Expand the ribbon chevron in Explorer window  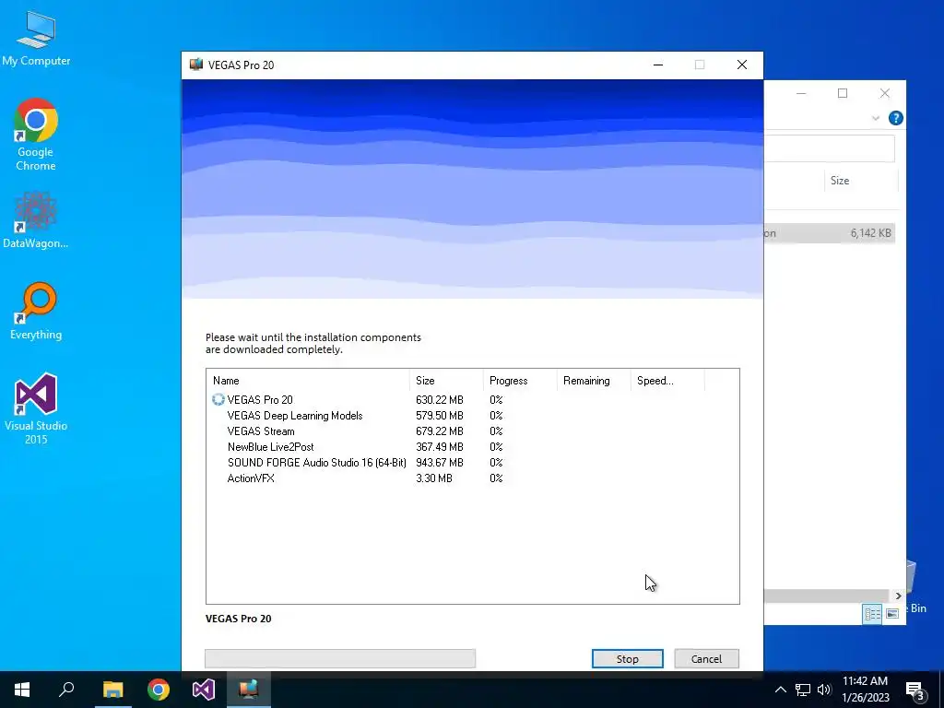pyautogui.click(x=876, y=118)
